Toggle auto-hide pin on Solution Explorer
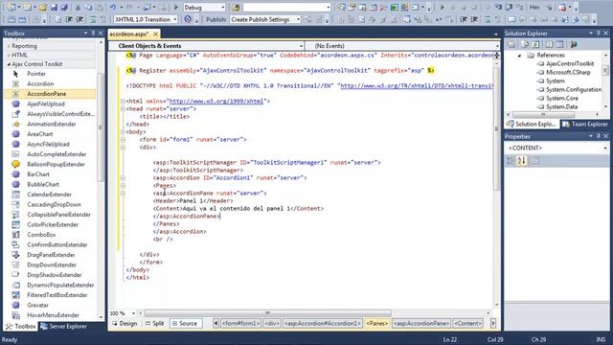Image resolution: width=613 pixels, height=345 pixels. click(x=598, y=34)
